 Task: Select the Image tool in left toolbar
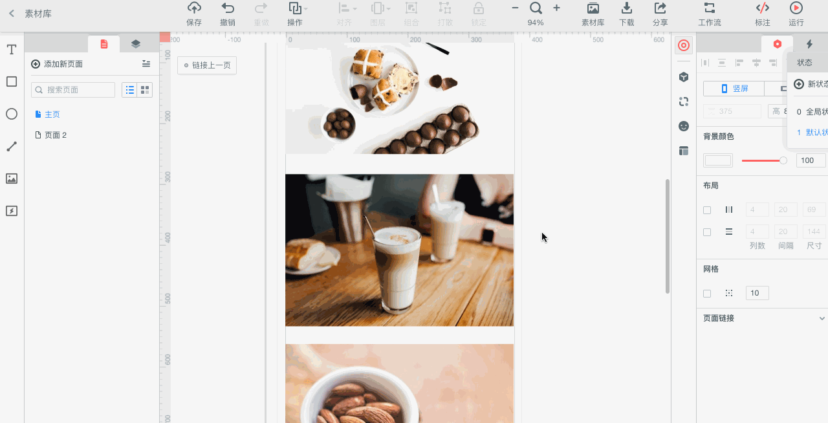point(12,179)
